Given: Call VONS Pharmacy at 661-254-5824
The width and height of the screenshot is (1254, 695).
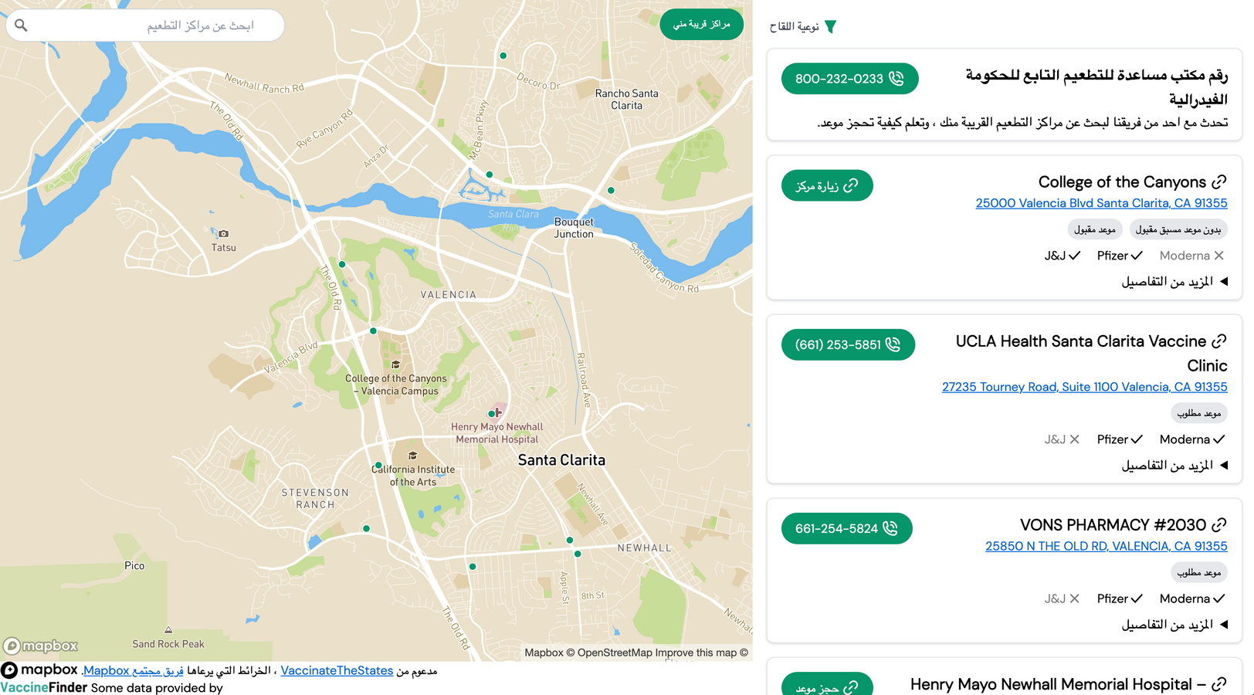Looking at the screenshot, I should click(x=846, y=528).
